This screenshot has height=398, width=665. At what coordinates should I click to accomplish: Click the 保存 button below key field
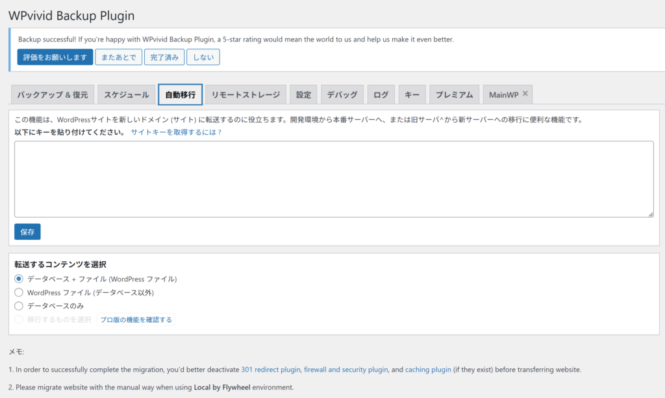click(x=27, y=231)
